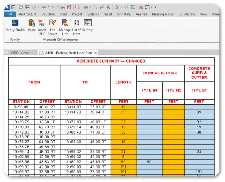The image size is (225, 182).
Task: Expand the Default 3D View house dropdown arrow
Action: point(121,7)
